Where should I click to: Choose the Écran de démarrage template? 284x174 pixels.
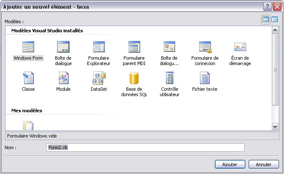(x=240, y=47)
